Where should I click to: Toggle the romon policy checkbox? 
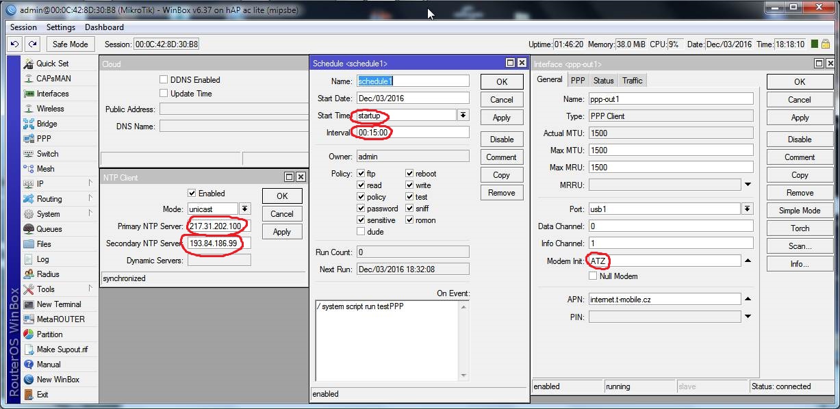coord(409,220)
